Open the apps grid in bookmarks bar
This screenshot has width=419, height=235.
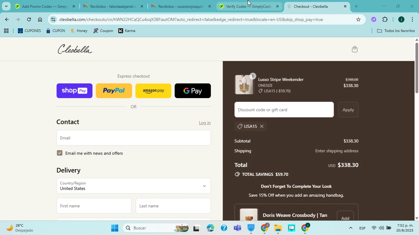[6, 31]
